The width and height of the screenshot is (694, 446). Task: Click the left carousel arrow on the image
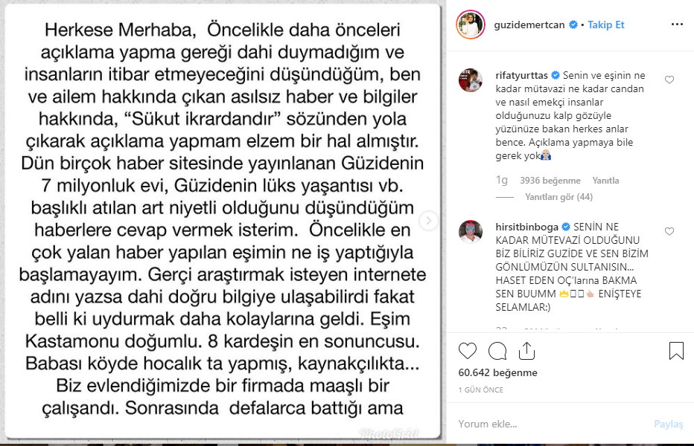17,221
